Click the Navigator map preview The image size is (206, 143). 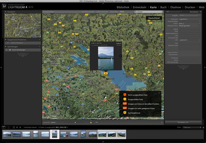point(23,26)
